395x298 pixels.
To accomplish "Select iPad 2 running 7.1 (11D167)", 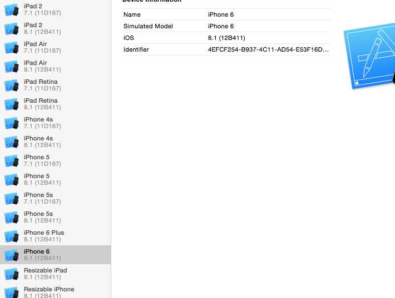I will [56, 10].
